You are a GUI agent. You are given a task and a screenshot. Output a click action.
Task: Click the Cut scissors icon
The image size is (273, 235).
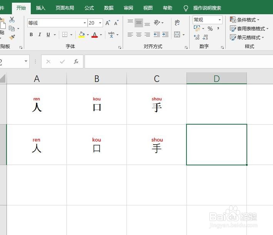[x=12, y=20]
